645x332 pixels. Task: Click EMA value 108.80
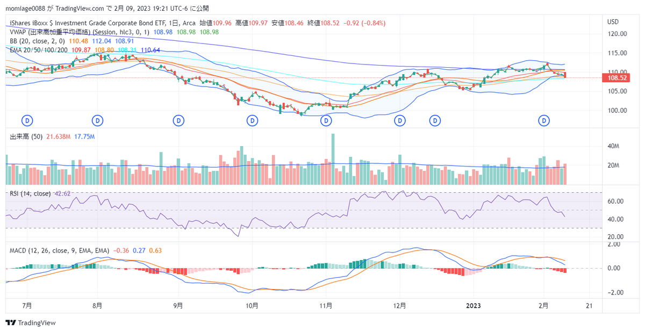(x=104, y=50)
